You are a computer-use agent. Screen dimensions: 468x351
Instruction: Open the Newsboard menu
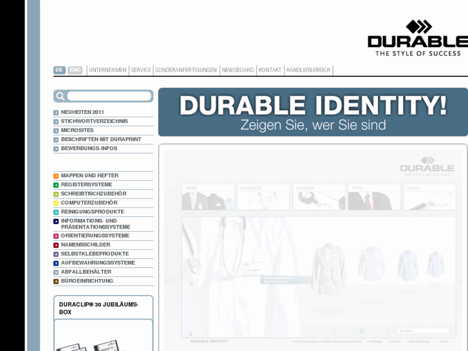coord(238,70)
